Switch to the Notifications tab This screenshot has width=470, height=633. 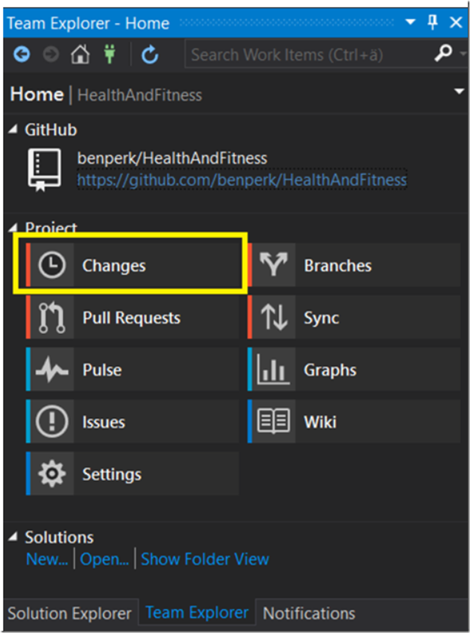coord(309,613)
